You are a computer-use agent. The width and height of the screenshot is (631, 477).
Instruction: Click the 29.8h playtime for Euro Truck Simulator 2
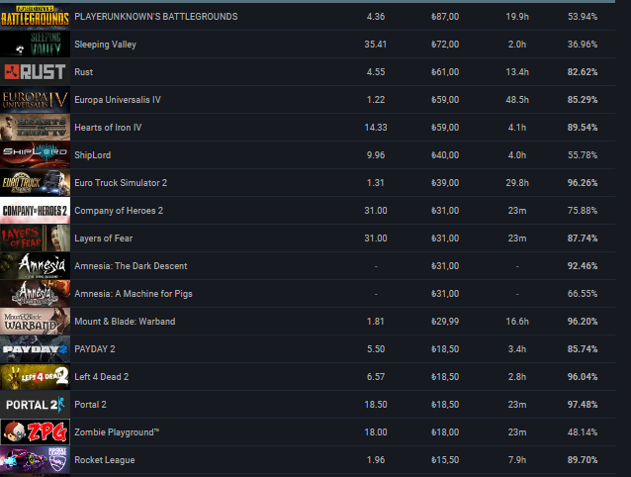(517, 183)
